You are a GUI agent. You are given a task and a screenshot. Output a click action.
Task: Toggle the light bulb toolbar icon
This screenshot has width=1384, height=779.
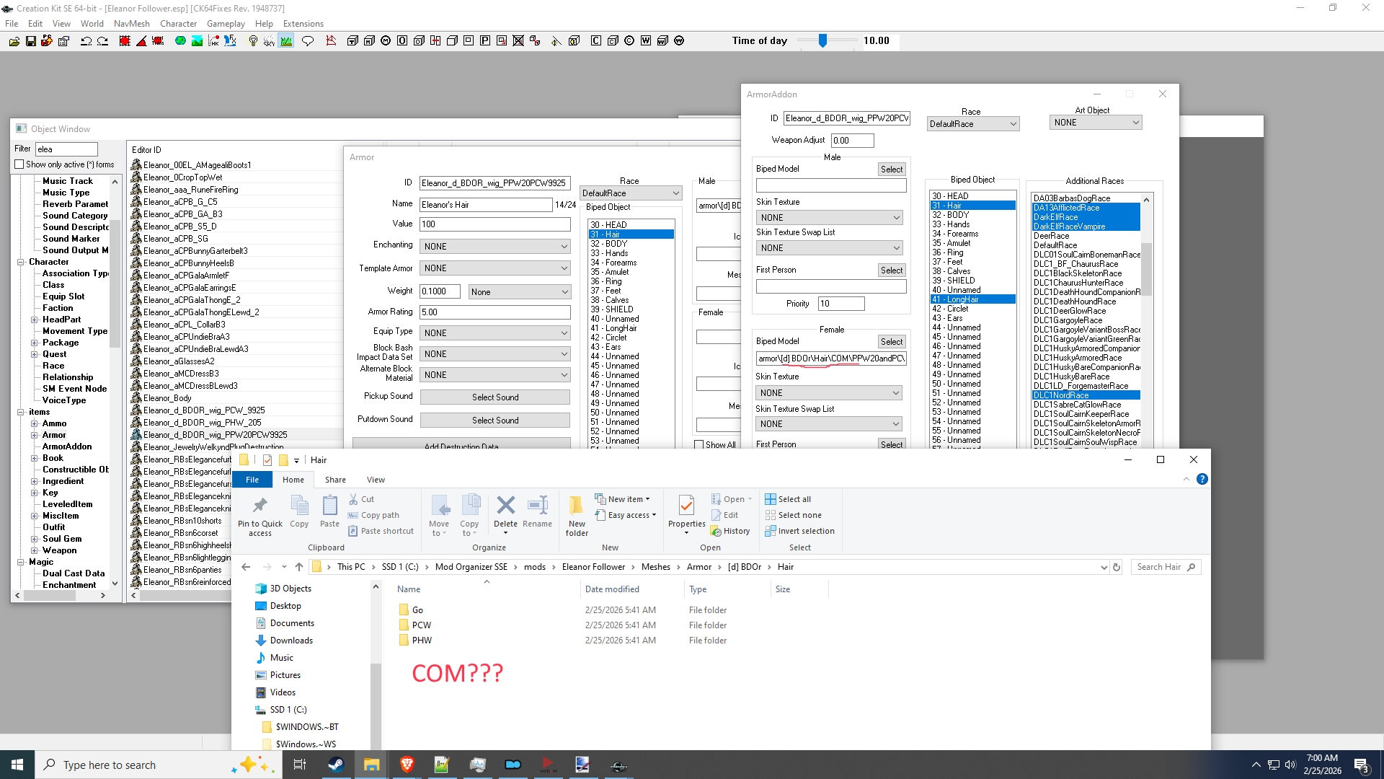(252, 41)
